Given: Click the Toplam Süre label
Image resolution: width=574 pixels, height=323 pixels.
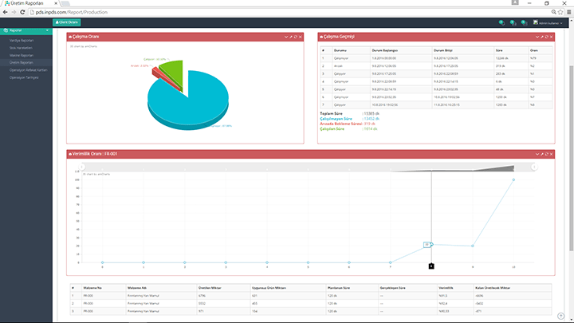Looking at the screenshot, I should (x=332, y=113).
